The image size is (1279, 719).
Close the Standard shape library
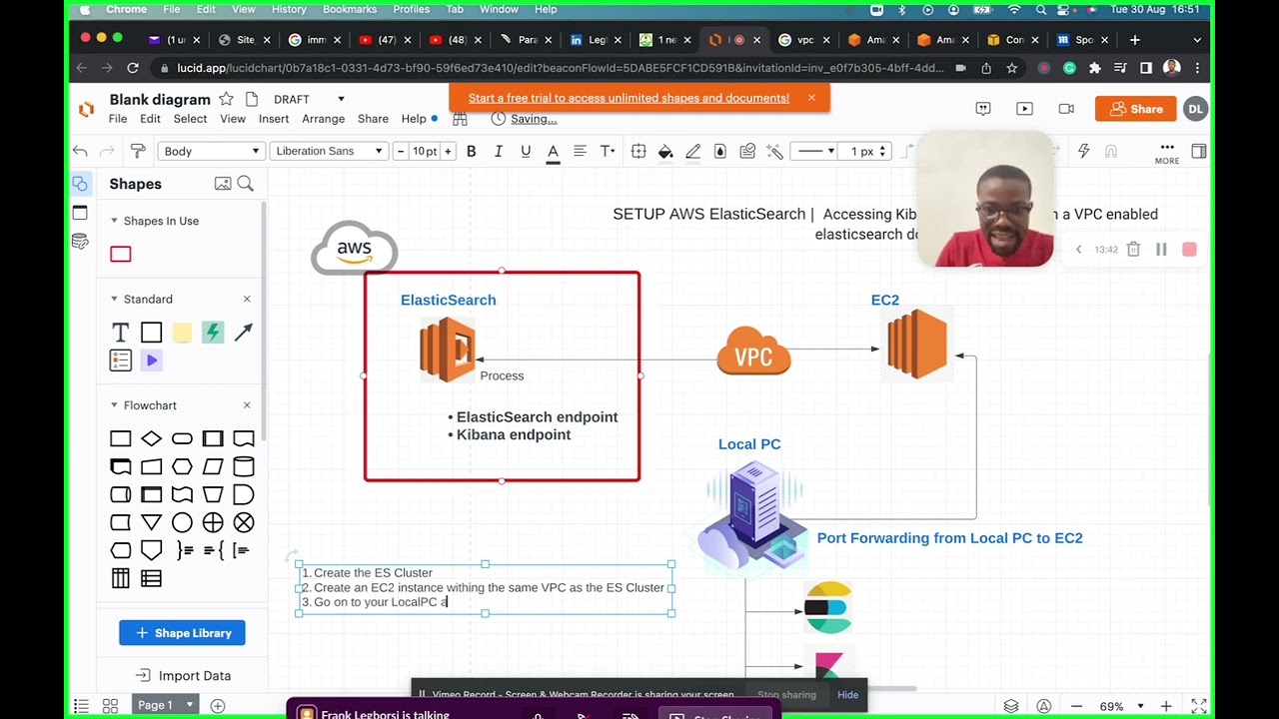247,299
